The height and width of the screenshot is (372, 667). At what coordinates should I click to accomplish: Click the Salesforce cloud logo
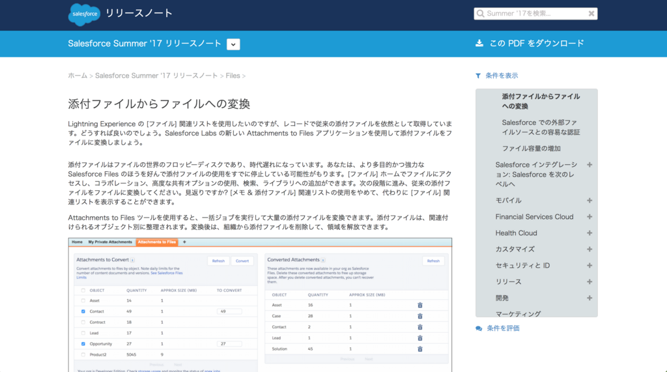(x=84, y=14)
